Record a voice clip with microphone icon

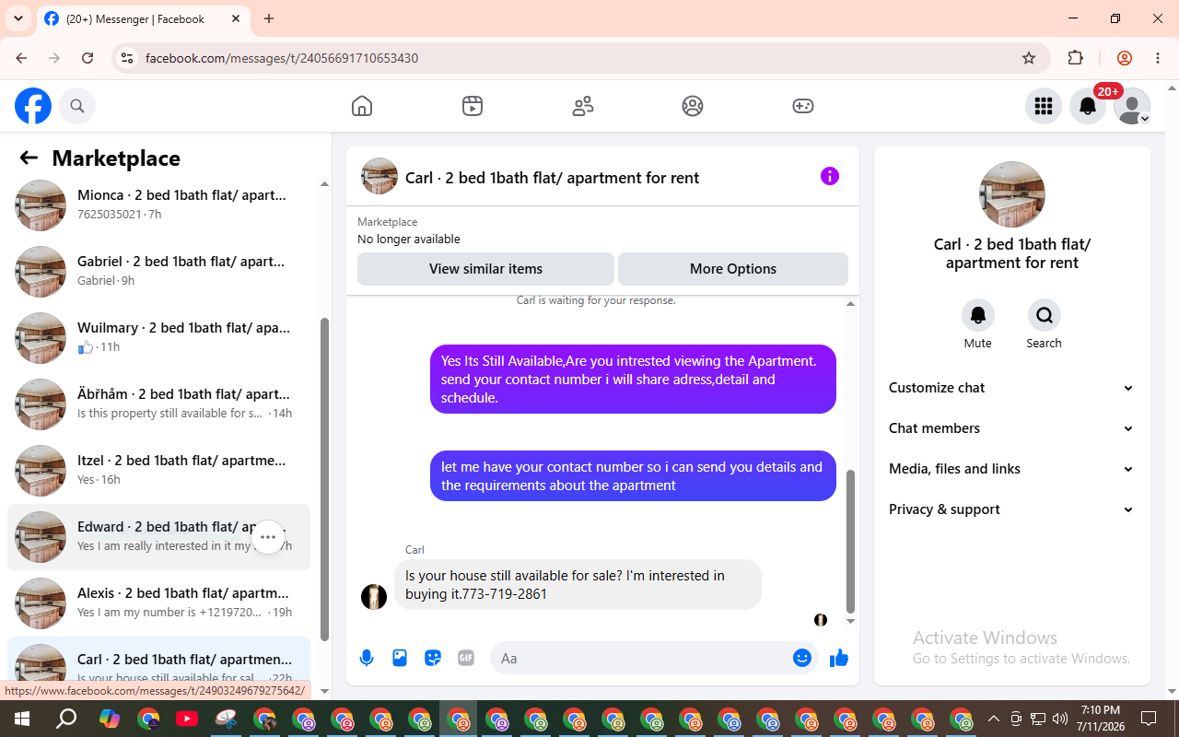coord(367,658)
